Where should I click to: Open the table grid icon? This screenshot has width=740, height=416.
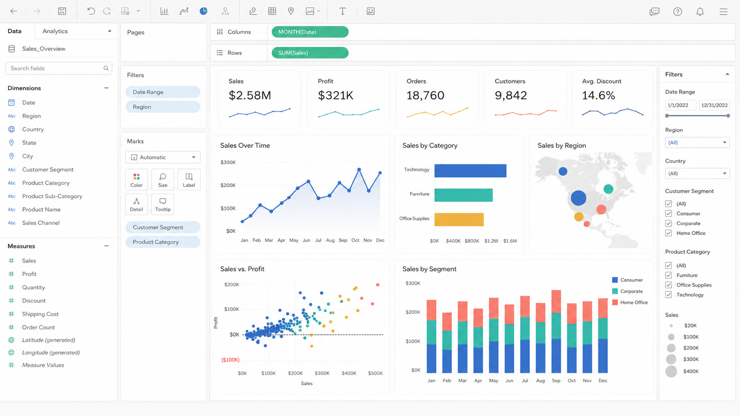tap(272, 11)
